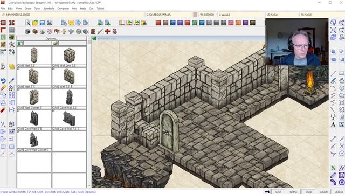Image resolution: width=345 pixels, height=194 pixels.
Task: Open the Edit menu
Action: click(10, 9)
